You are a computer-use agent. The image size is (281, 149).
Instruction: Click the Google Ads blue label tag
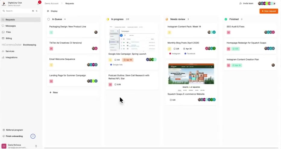[x=116, y=65]
